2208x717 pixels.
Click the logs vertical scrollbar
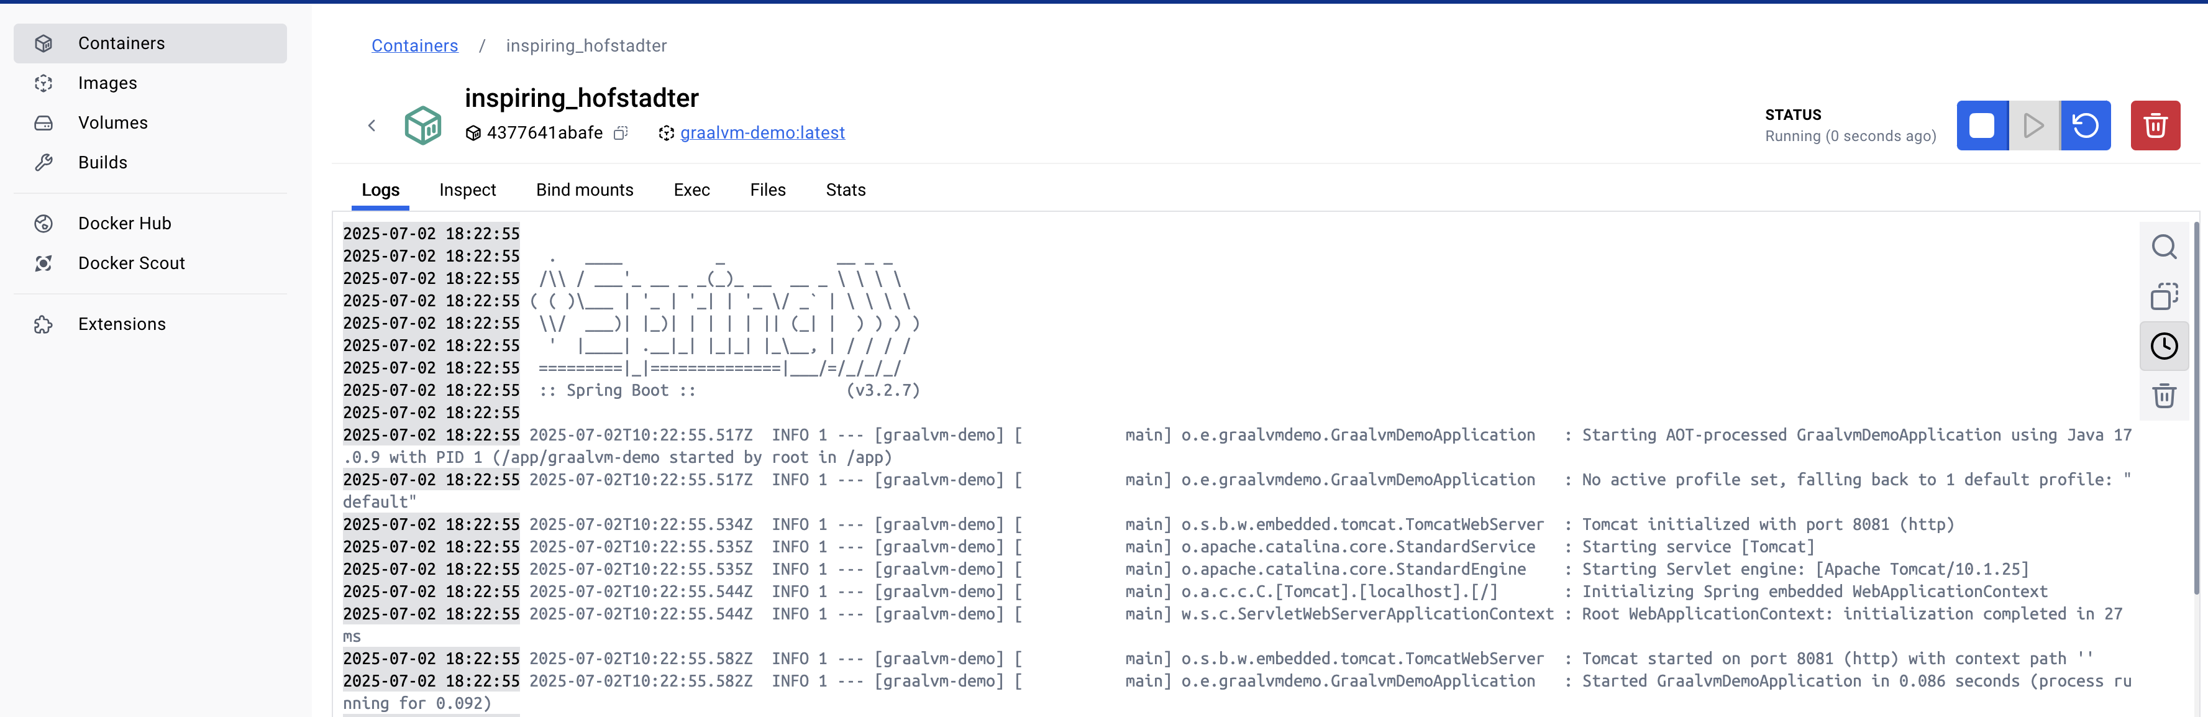pos(2196,408)
